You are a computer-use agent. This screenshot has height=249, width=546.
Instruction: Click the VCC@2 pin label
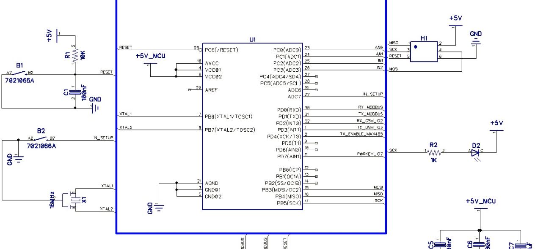click(213, 76)
